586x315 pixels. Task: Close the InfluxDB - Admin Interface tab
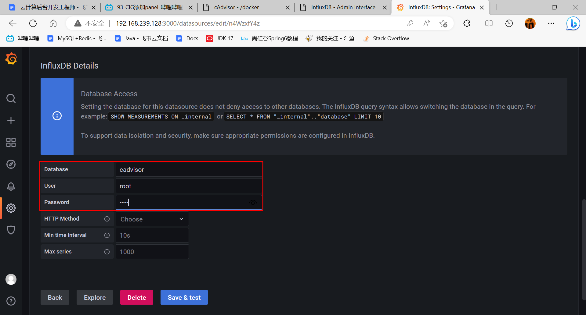(x=385, y=7)
